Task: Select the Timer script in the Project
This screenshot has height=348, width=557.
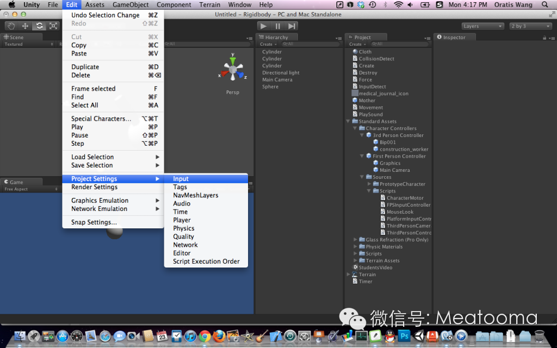Action: pos(362,282)
